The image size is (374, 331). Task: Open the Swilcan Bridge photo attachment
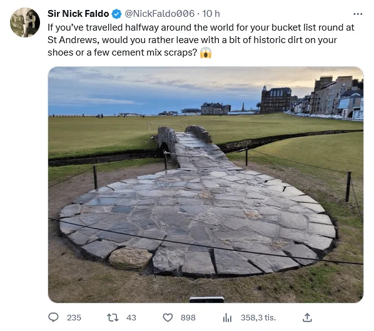(206, 185)
